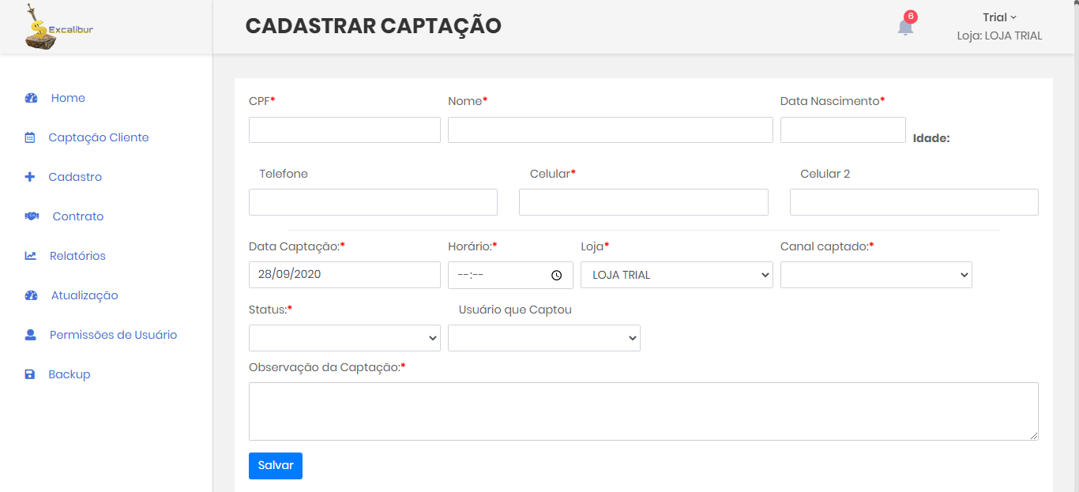Viewport: 1079px width, 492px height.
Task: Click the Permissões de Usuário user icon
Action: 31,336
